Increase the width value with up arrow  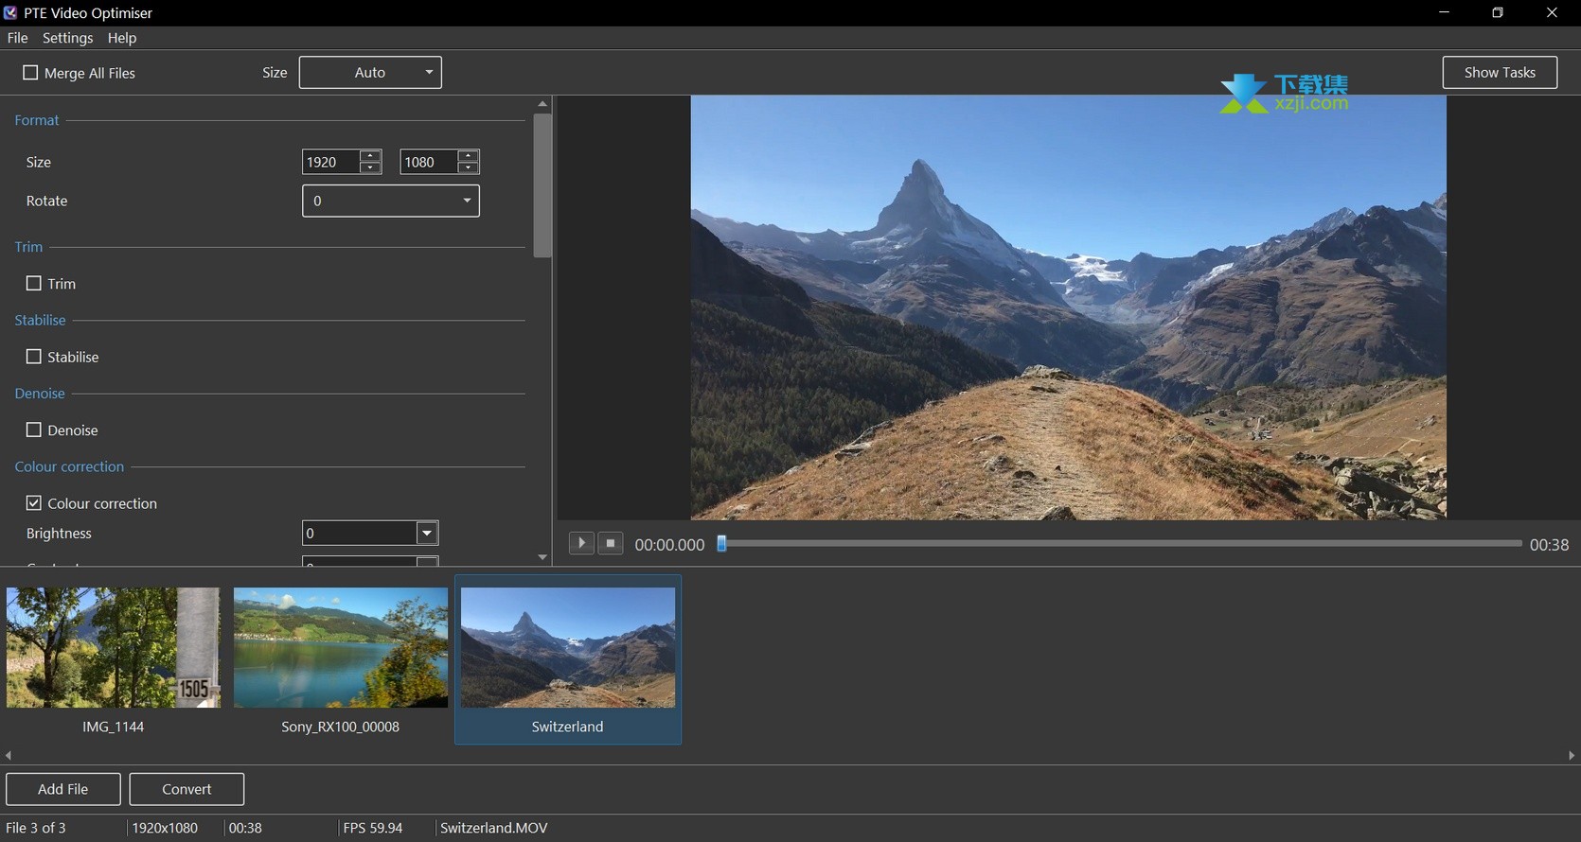371,156
